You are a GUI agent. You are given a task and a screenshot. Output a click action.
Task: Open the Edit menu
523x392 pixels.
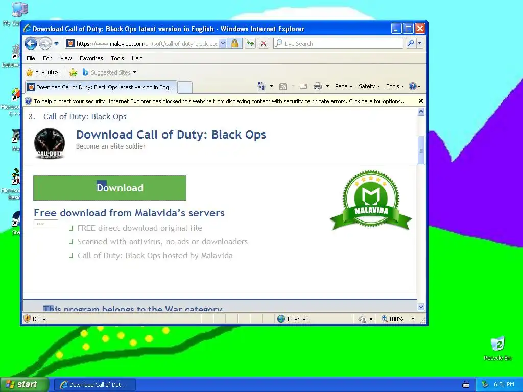tap(47, 58)
